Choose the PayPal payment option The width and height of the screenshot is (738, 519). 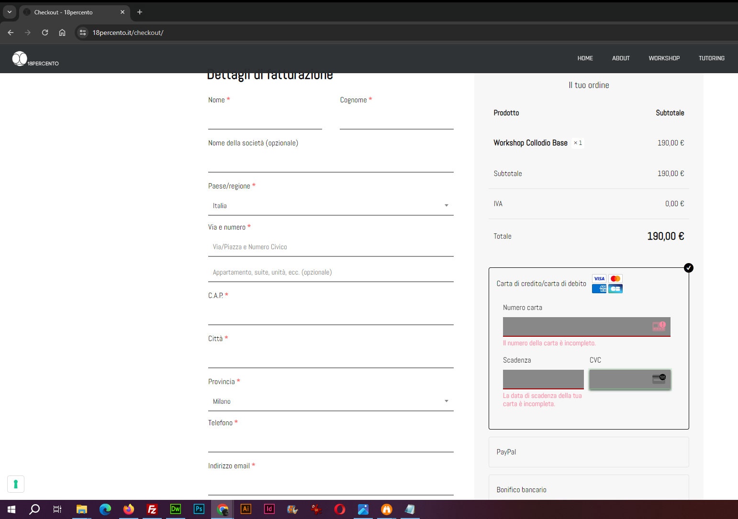[x=589, y=452]
